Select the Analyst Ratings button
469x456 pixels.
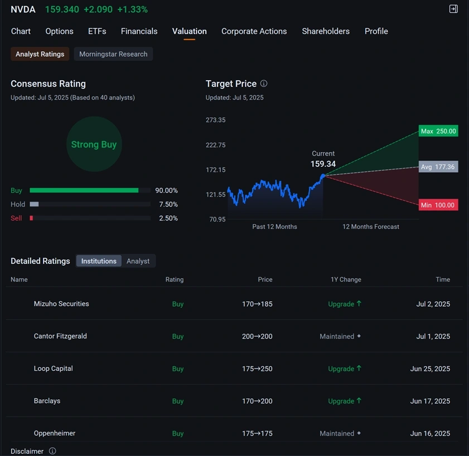(x=40, y=54)
